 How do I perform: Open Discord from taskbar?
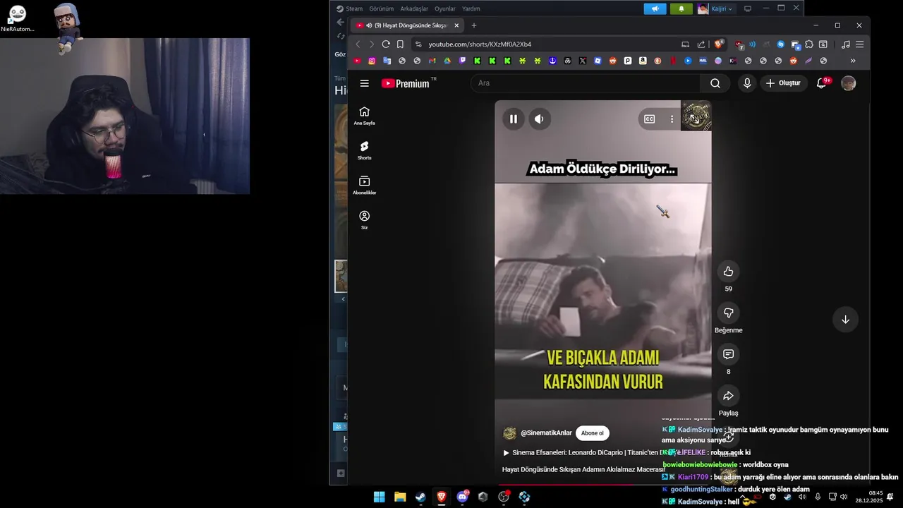tap(463, 497)
